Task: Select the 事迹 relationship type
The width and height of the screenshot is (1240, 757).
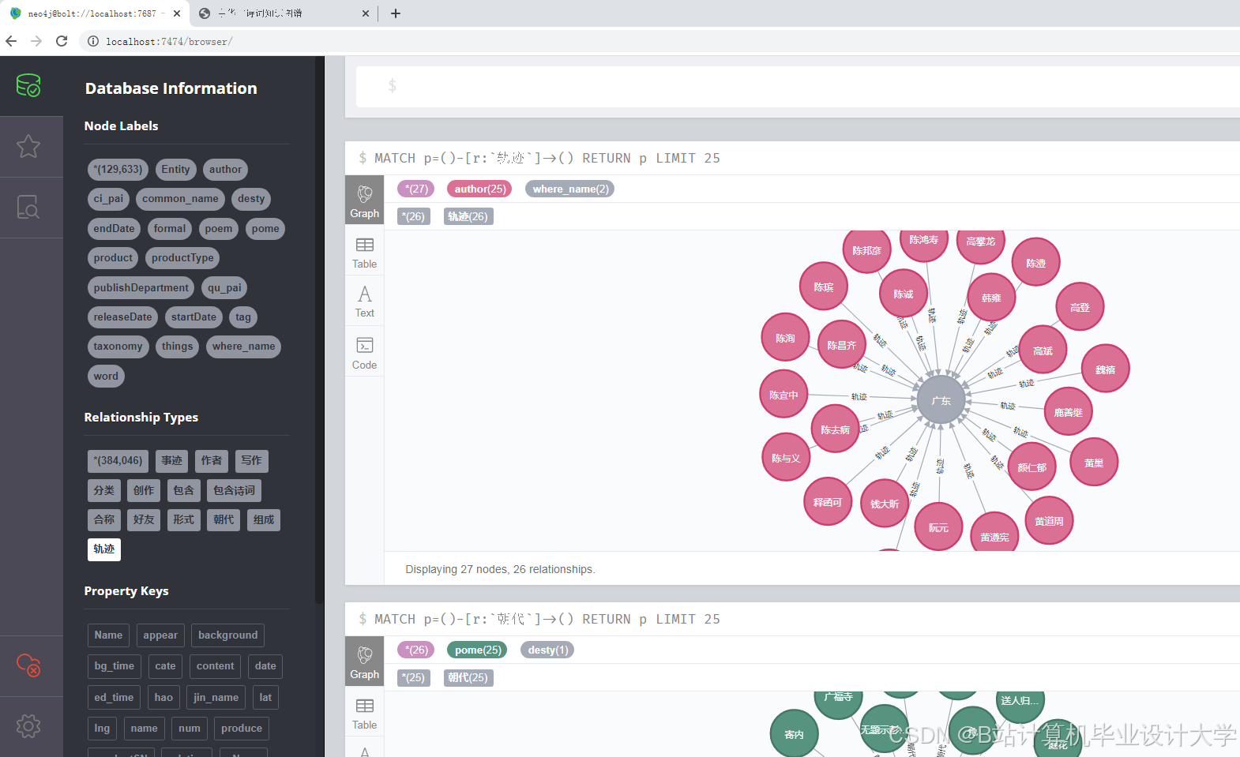Action: tap(171, 461)
